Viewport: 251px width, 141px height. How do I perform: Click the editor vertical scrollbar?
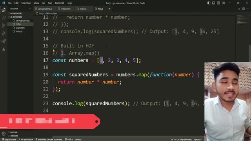pyautogui.click(x=250, y=53)
